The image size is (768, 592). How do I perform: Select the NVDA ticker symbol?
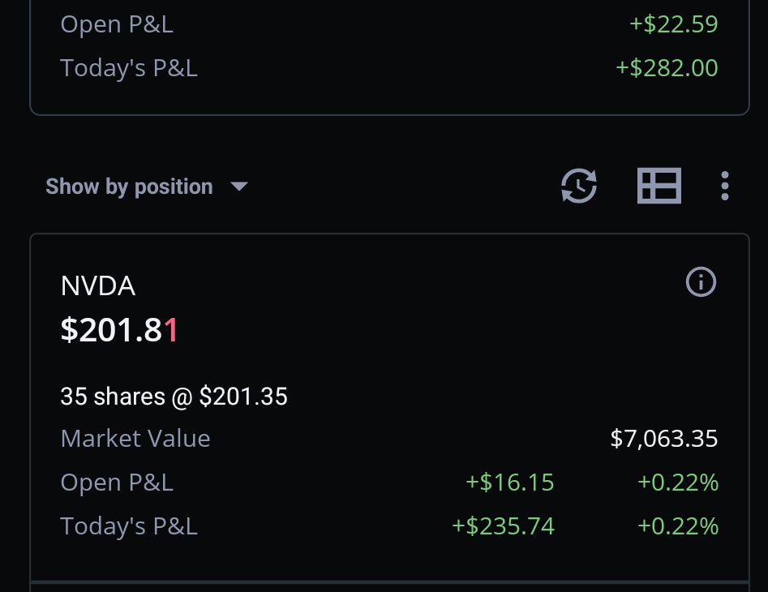tap(98, 286)
